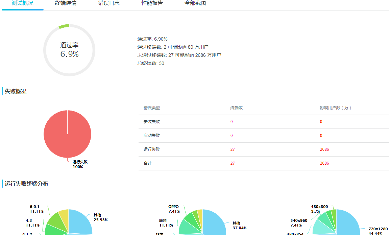This screenshot has width=389, height=235.
Task: Click the 通过率 6.9% donut chart
Action: [70, 50]
